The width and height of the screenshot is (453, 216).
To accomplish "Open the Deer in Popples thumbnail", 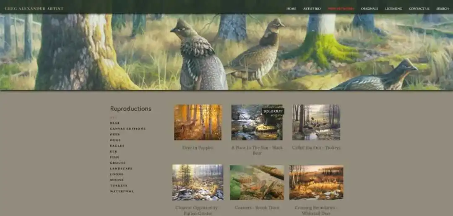I will click(198, 122).
